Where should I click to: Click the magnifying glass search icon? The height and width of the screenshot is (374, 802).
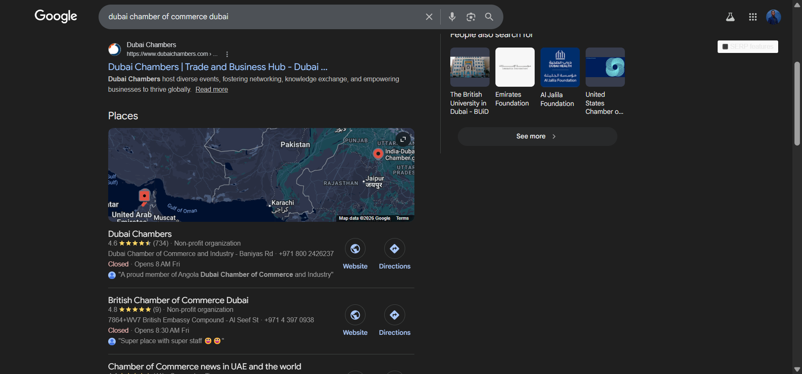pos(489,17)
